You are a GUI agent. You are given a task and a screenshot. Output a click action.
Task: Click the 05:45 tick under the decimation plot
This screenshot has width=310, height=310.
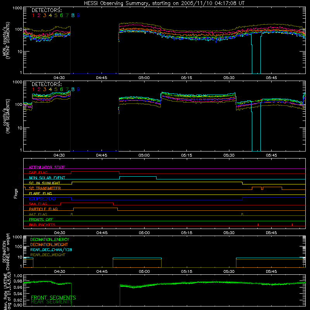(272, 272)
